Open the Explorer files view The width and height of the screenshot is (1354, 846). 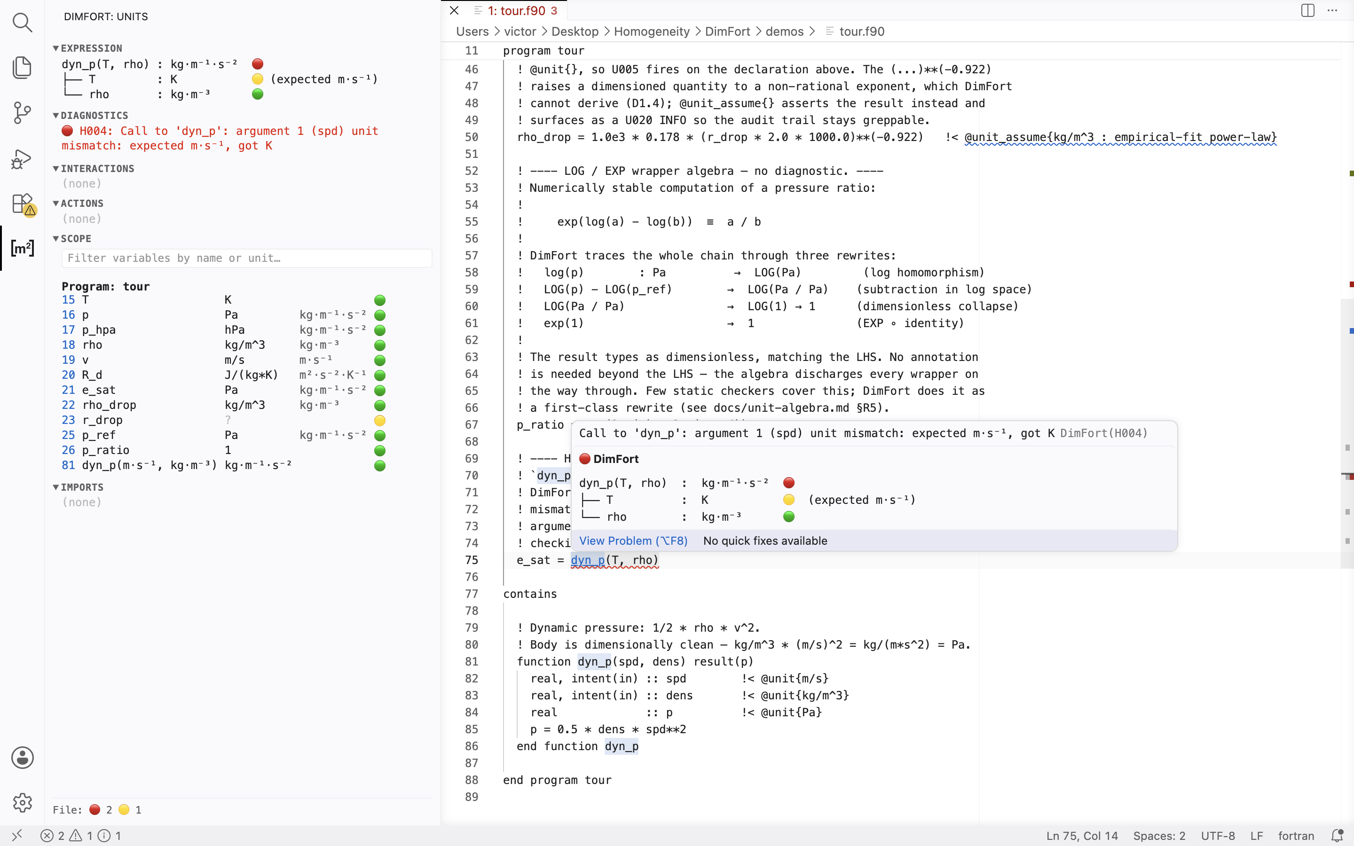click(23, 68)
